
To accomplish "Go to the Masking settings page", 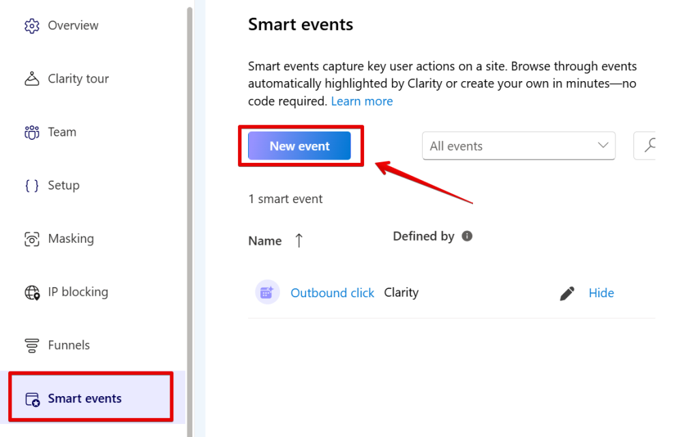I will tap(71, 239).
